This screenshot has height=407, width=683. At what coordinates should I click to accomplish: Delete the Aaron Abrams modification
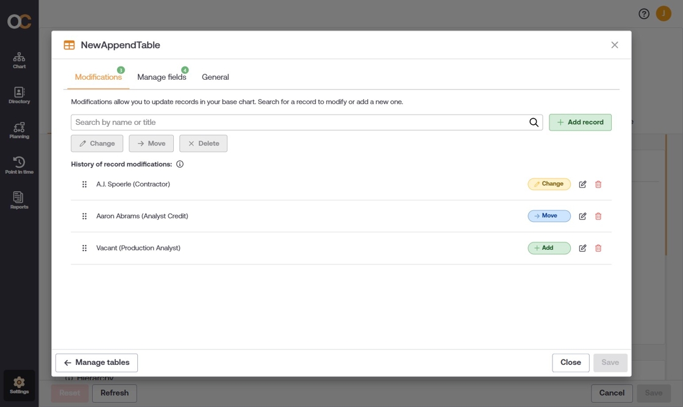point(598,216)
